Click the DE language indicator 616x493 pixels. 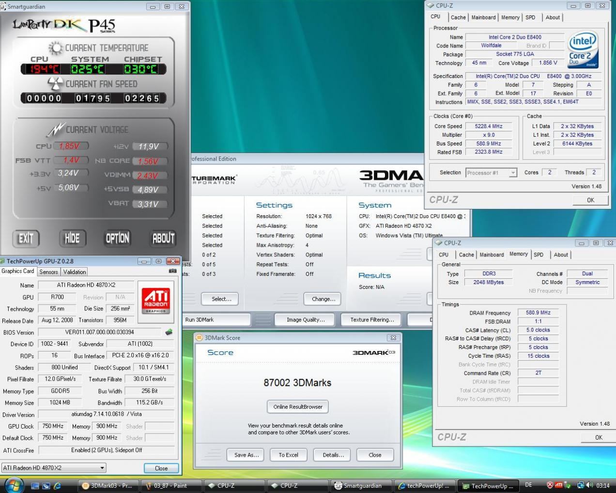tap(528, 485)
